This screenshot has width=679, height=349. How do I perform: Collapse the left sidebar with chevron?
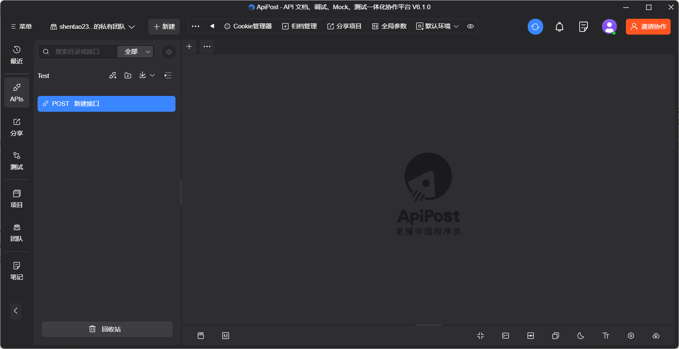pyautogui.click(x=15, y=311)
